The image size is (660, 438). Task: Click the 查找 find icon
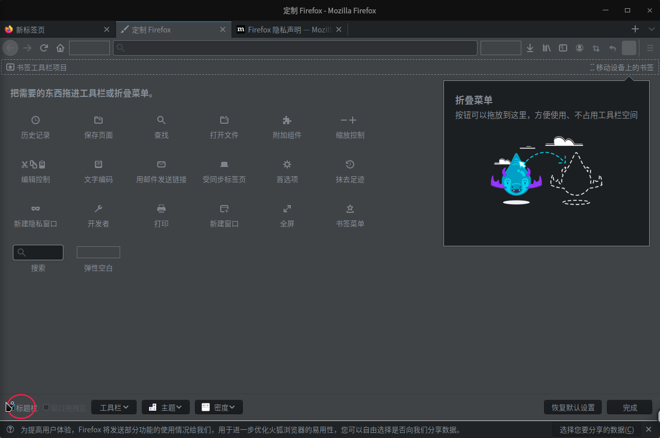[x=161, y=120]
